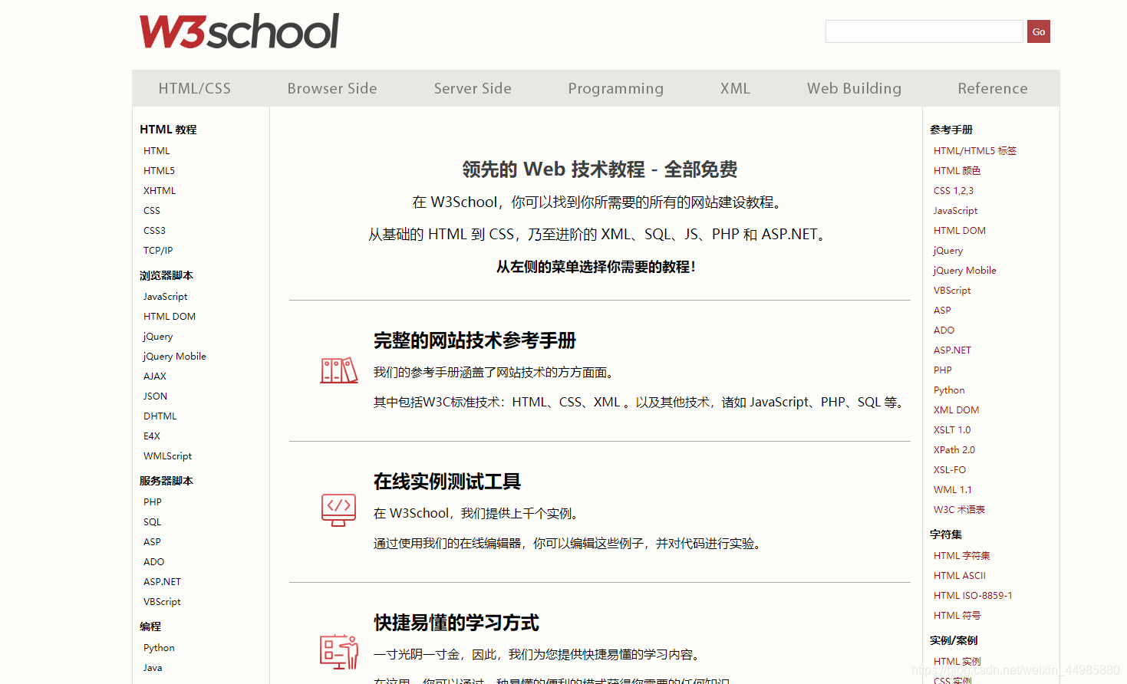Screen dimensions: 1127x684
Task: Click the easy learning presenter icon
Action: (339, 652)
